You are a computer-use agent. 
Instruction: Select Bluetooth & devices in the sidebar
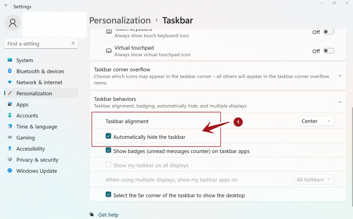[x=40, y=71]
